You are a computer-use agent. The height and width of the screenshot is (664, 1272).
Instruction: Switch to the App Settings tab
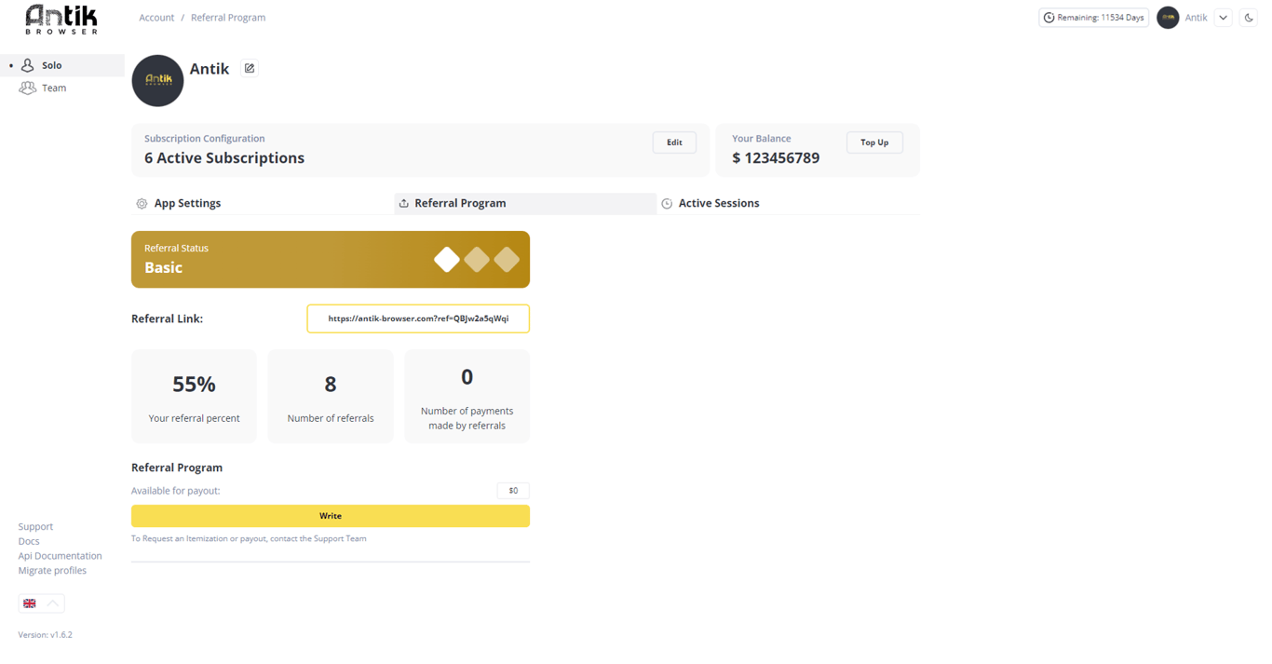coord(263,203)
